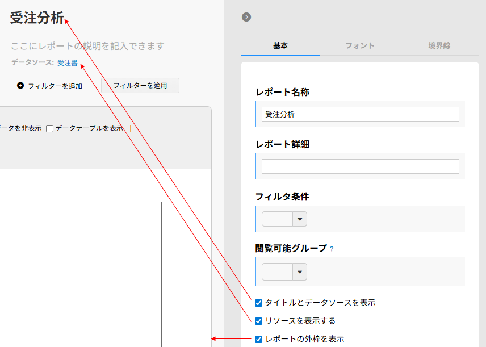
Task: Click the plus icon to add a filter
Action: [20, 86]
